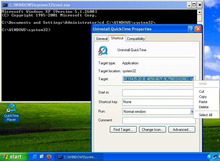The image size is (220, 161).
Task: Minimize the cmd.exe window
Action: pyautogui.click(x=189, y=5)
